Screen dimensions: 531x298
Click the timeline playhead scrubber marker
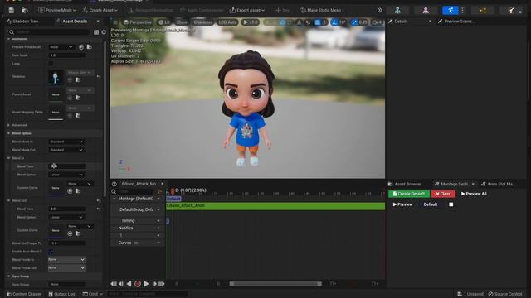coord(173,191)
